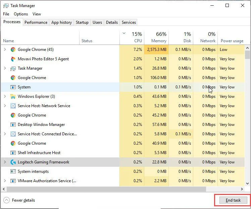
Task: Open the Options menu
Action: coord(21,14)
